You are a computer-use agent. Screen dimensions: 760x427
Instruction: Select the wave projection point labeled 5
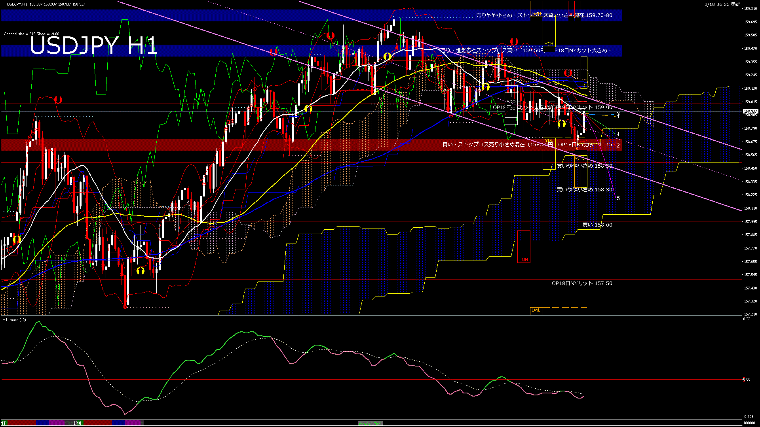(618, 198)
